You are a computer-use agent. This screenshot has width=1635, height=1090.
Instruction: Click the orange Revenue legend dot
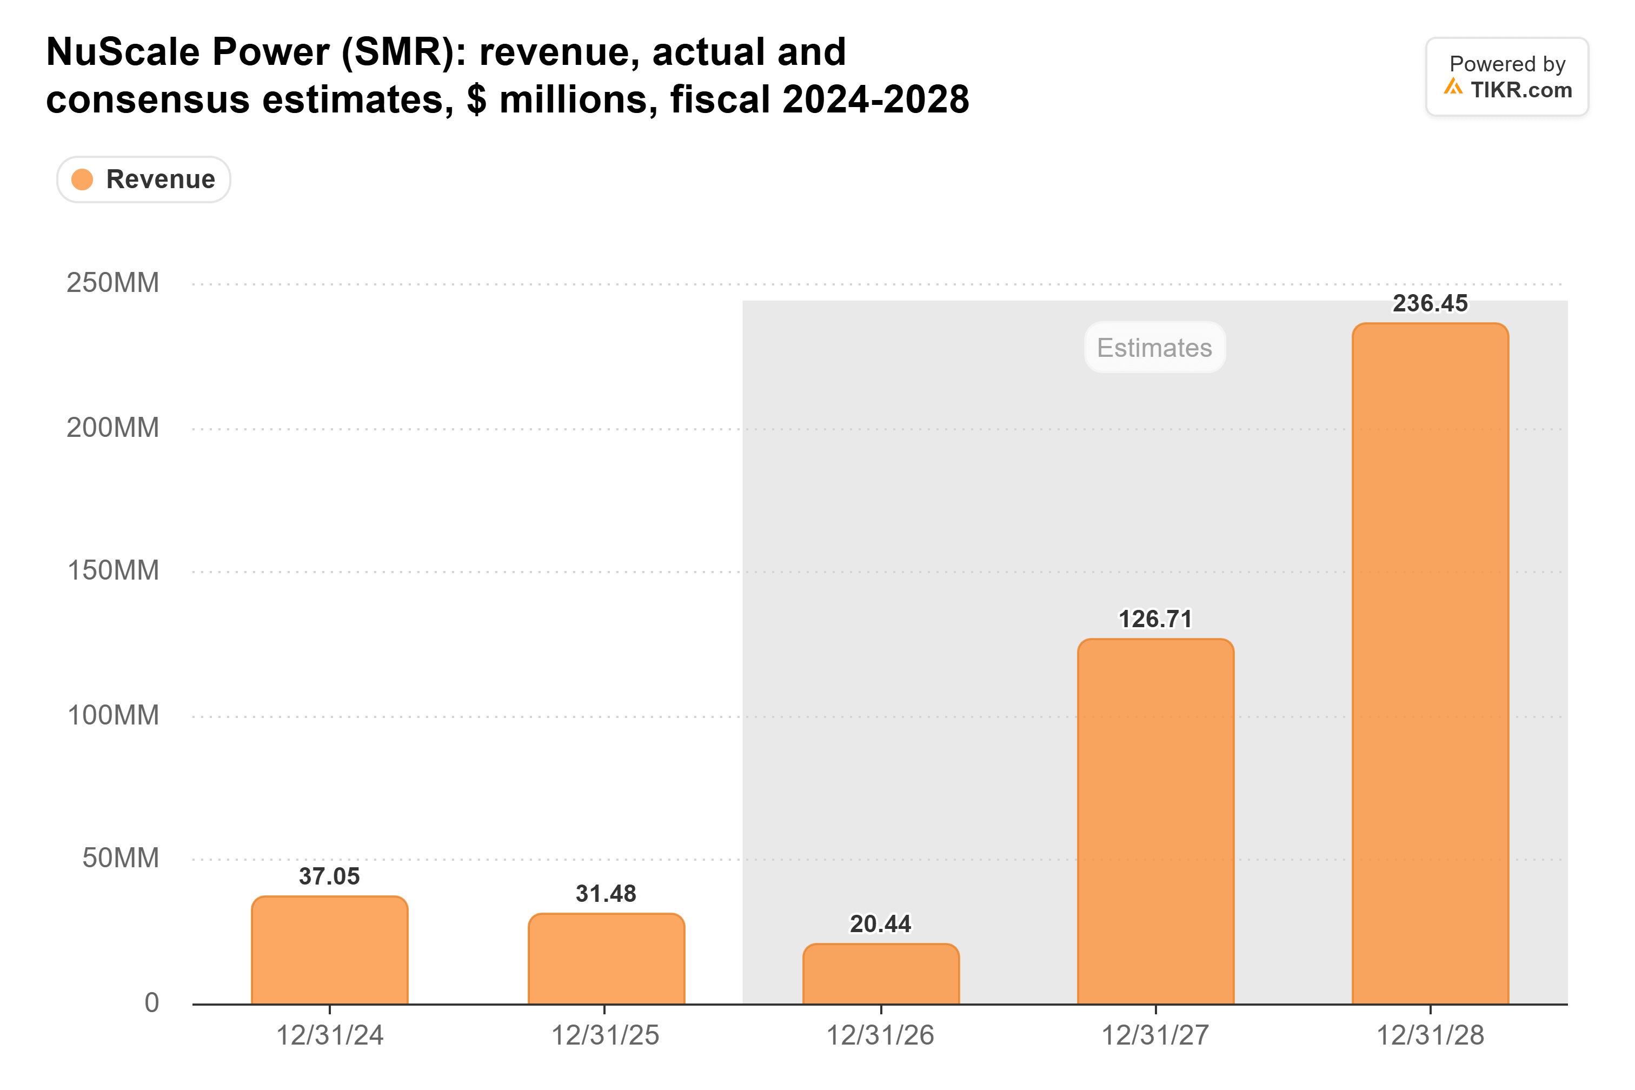(x=82, y=180)
